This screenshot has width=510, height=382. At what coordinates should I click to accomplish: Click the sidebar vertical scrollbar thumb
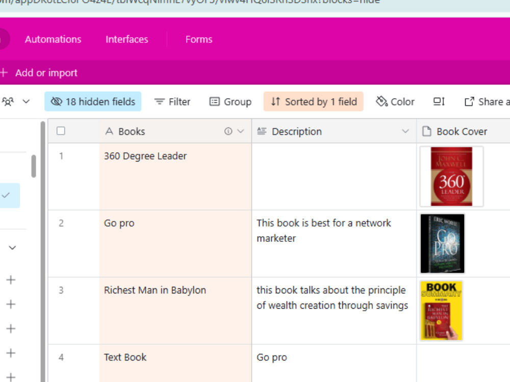pos(34,167)
